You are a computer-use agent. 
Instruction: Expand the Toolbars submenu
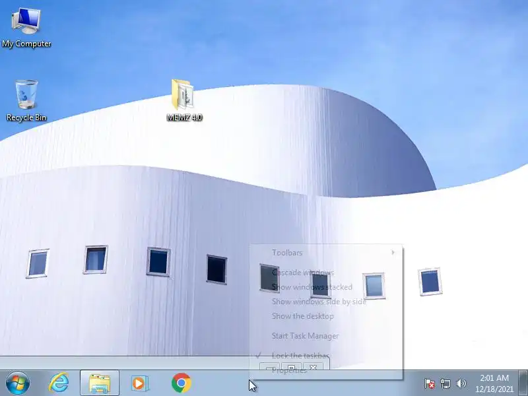[326, 253]
